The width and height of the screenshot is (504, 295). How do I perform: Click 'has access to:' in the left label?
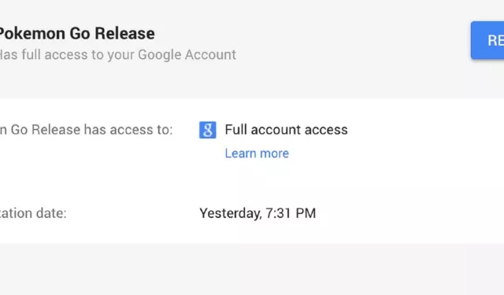128,130
